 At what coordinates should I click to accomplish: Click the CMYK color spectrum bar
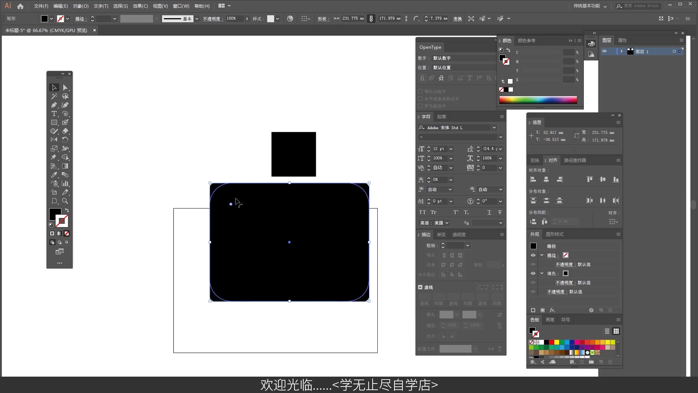click(x=538, y=100)
